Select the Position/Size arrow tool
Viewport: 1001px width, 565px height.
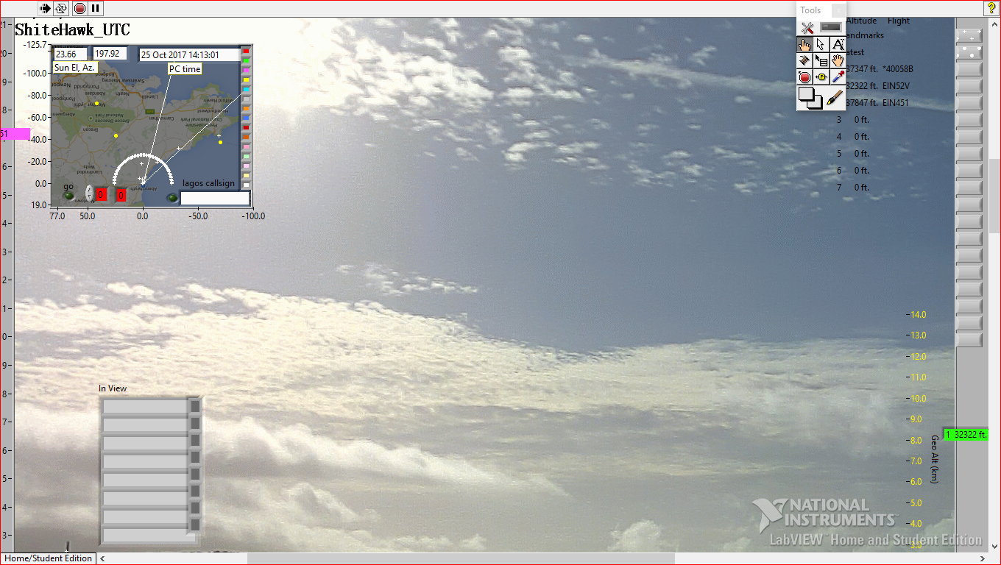point(821,44)
